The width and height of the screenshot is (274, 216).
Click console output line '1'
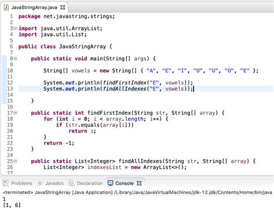coord(4,199)
